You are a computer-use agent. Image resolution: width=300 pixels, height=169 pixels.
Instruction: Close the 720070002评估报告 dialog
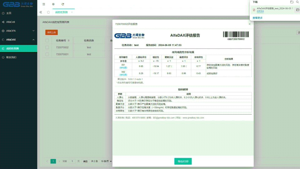click(x=249, y=24)
